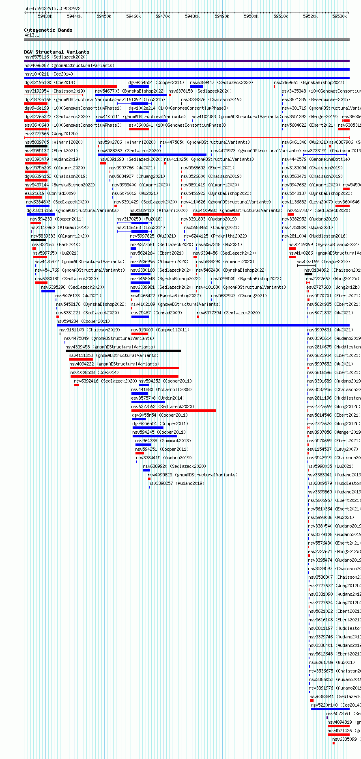Click nsv1008558 (Coe2014) variant label
Image resolution: width=361 pixels, height=759 pixels.
[95, 372]
